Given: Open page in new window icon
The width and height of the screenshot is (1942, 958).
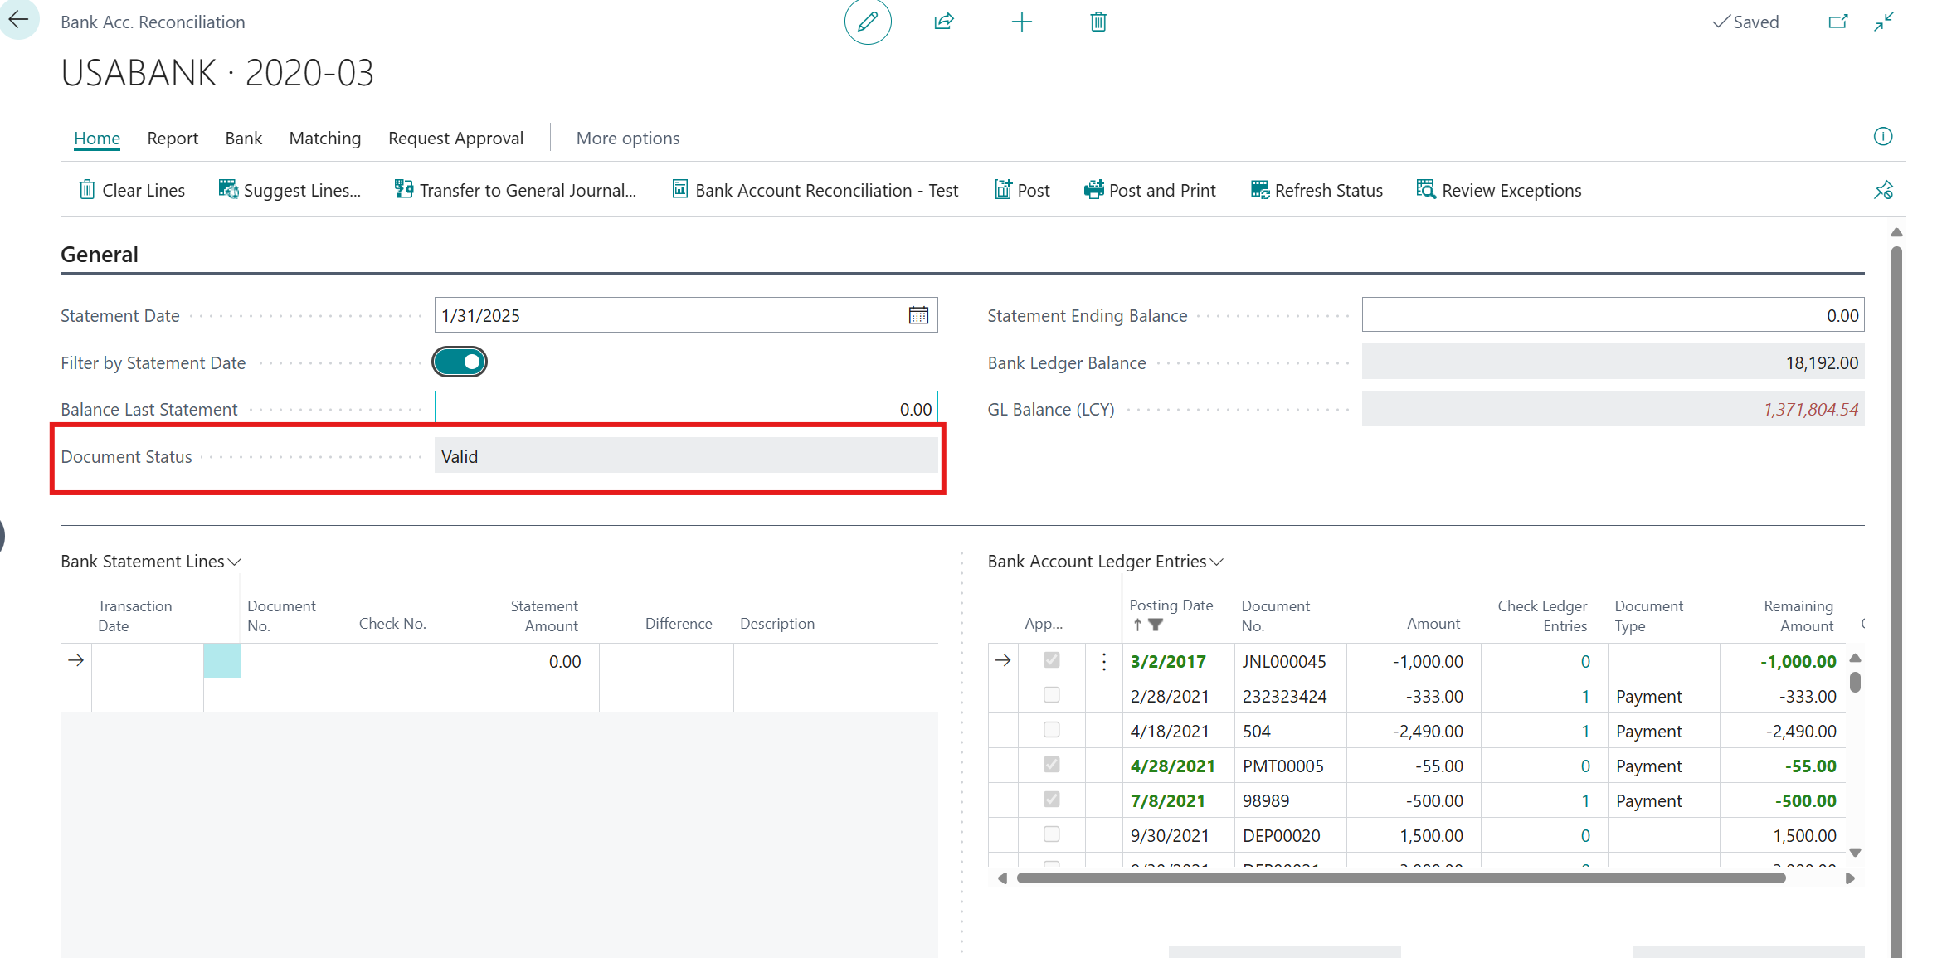Looking at the screenshot, I should (1838, 22).
